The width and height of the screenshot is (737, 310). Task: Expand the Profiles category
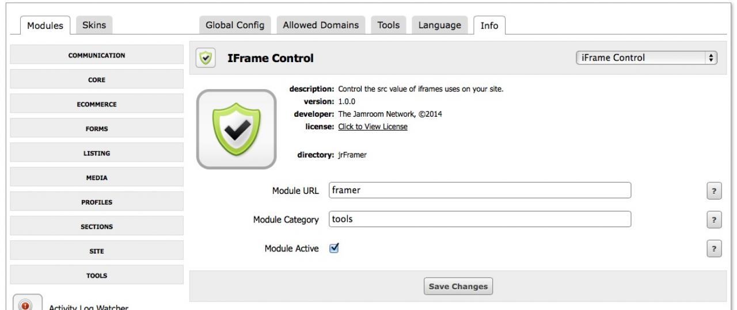(97, 202)
